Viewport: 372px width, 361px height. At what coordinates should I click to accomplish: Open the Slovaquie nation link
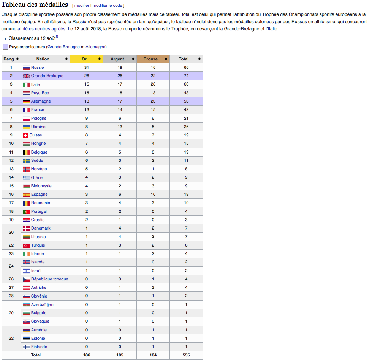(x=40, y=321)
